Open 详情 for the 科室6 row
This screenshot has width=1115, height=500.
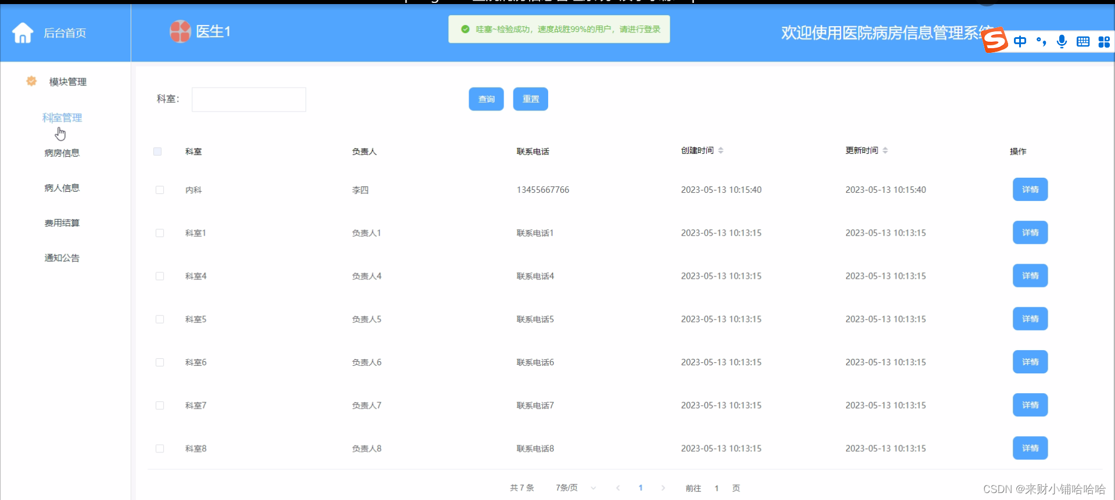click(1030, 362)
